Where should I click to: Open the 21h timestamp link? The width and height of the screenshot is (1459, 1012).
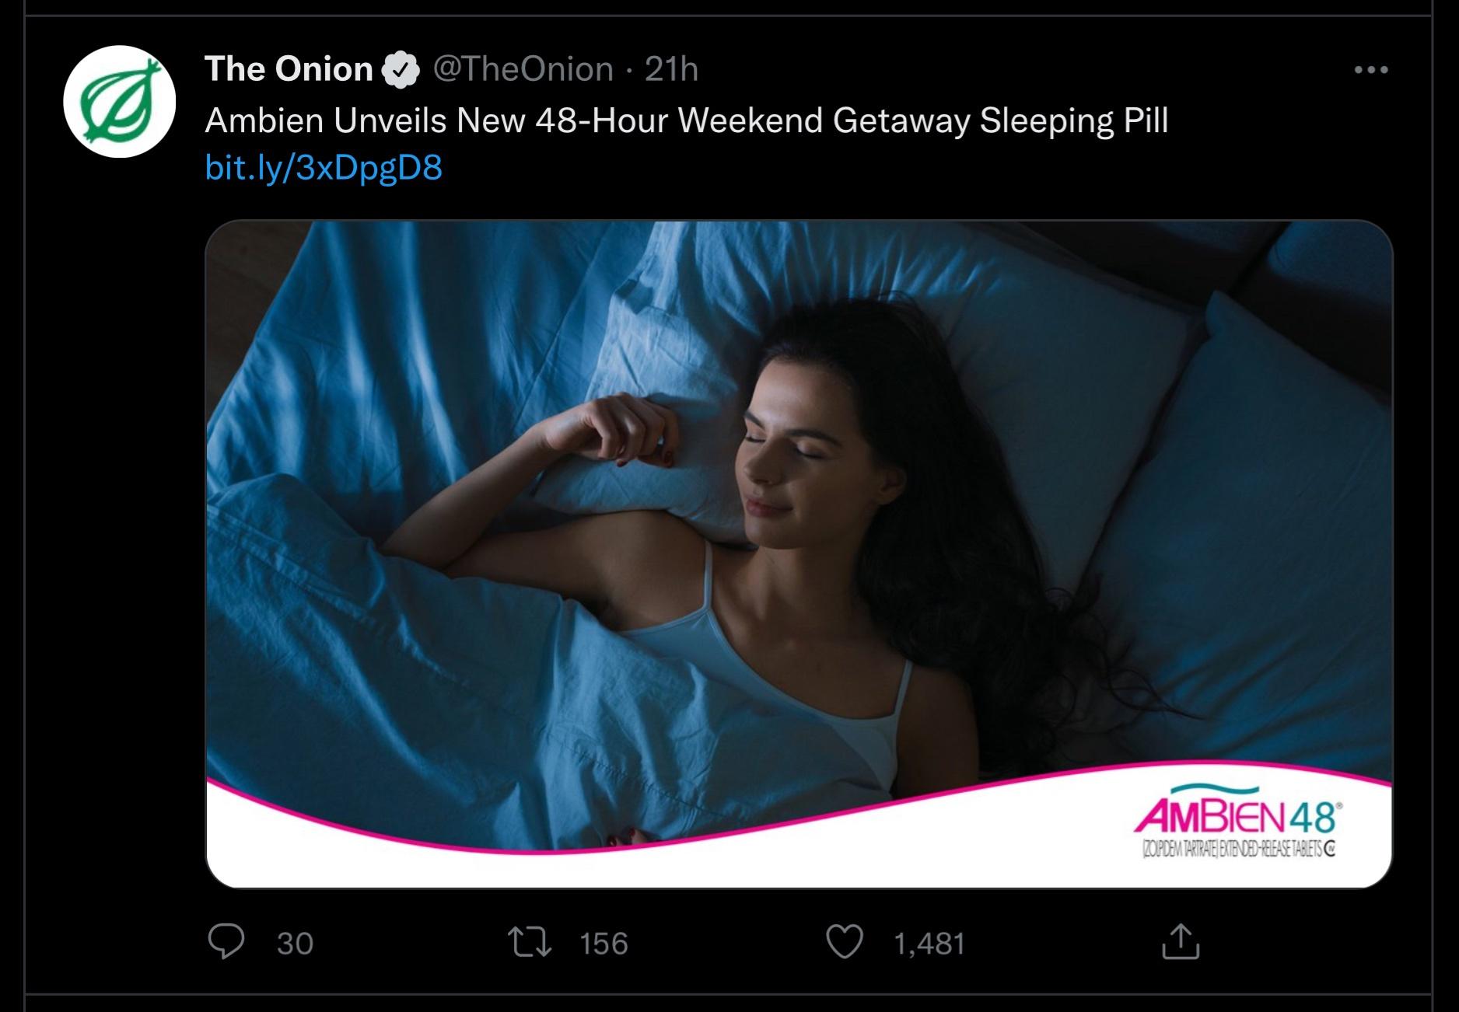click(x=672, y=69)
